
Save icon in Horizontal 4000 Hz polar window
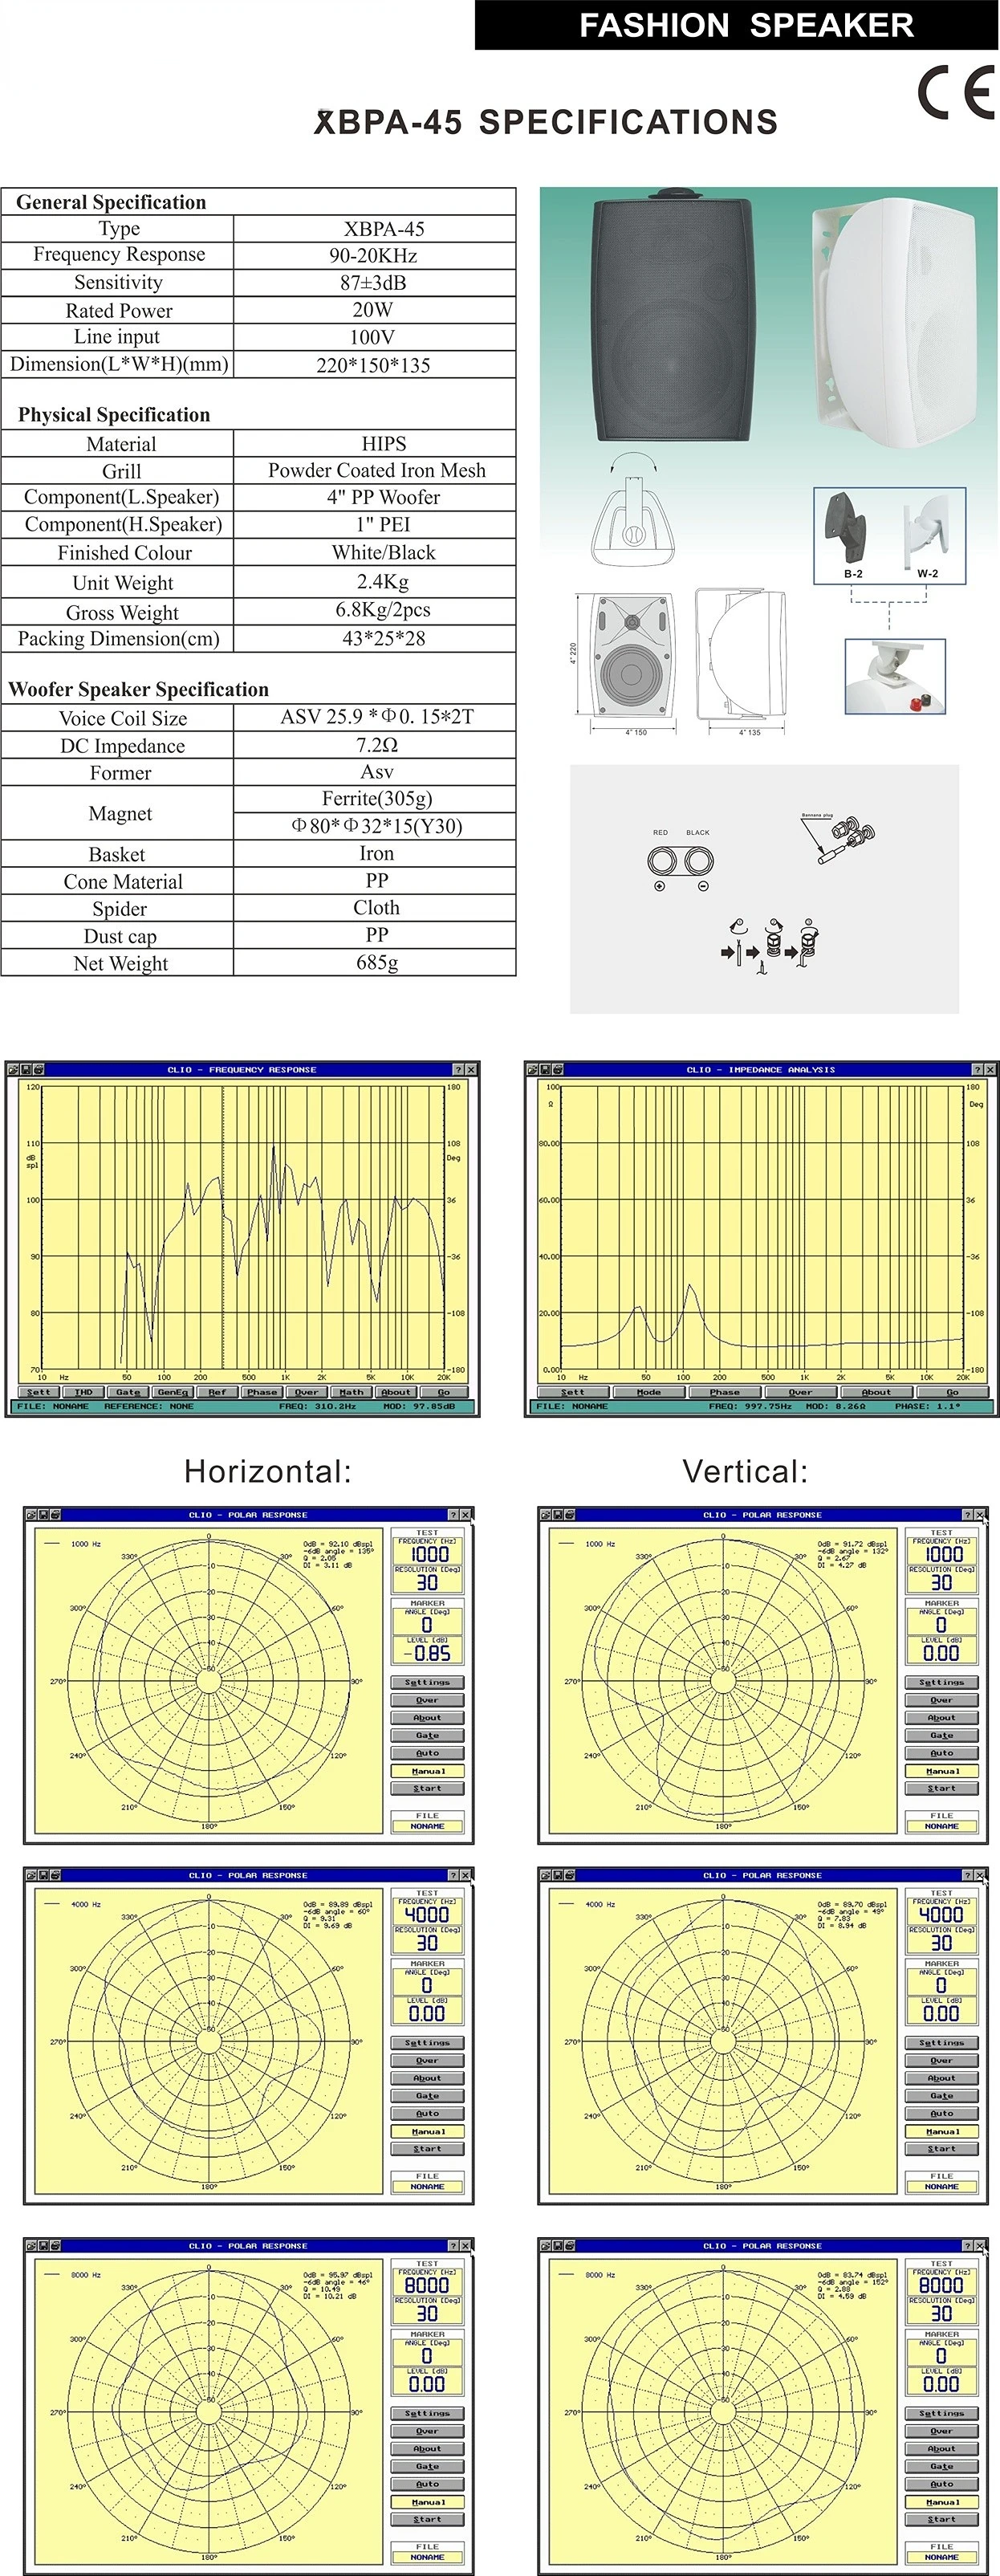pyautogui.click(x=43, y=1875)
